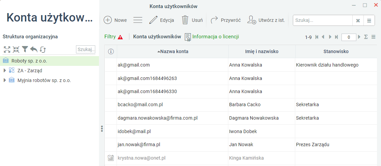This screenshot has width=381, height=166.
Task: Open the three-line menu beside Nowe
Action: pos(138,20)
